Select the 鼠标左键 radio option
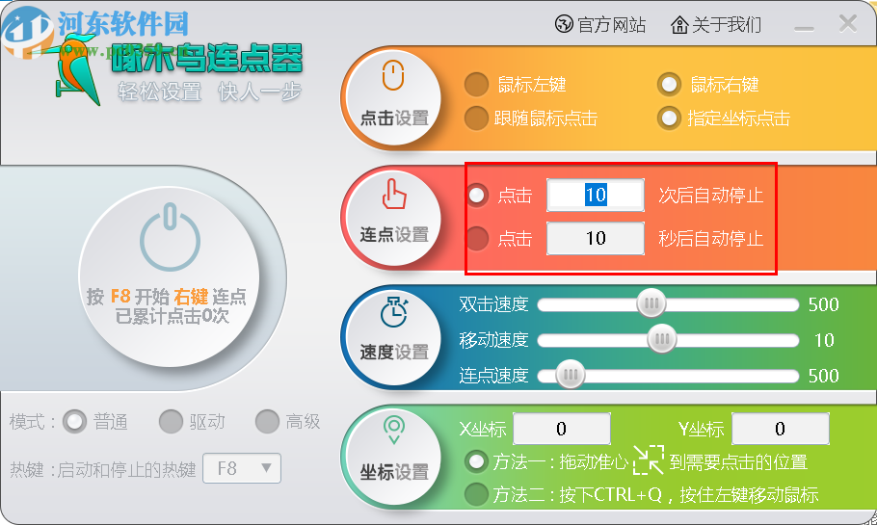 (x=476, y=85)
